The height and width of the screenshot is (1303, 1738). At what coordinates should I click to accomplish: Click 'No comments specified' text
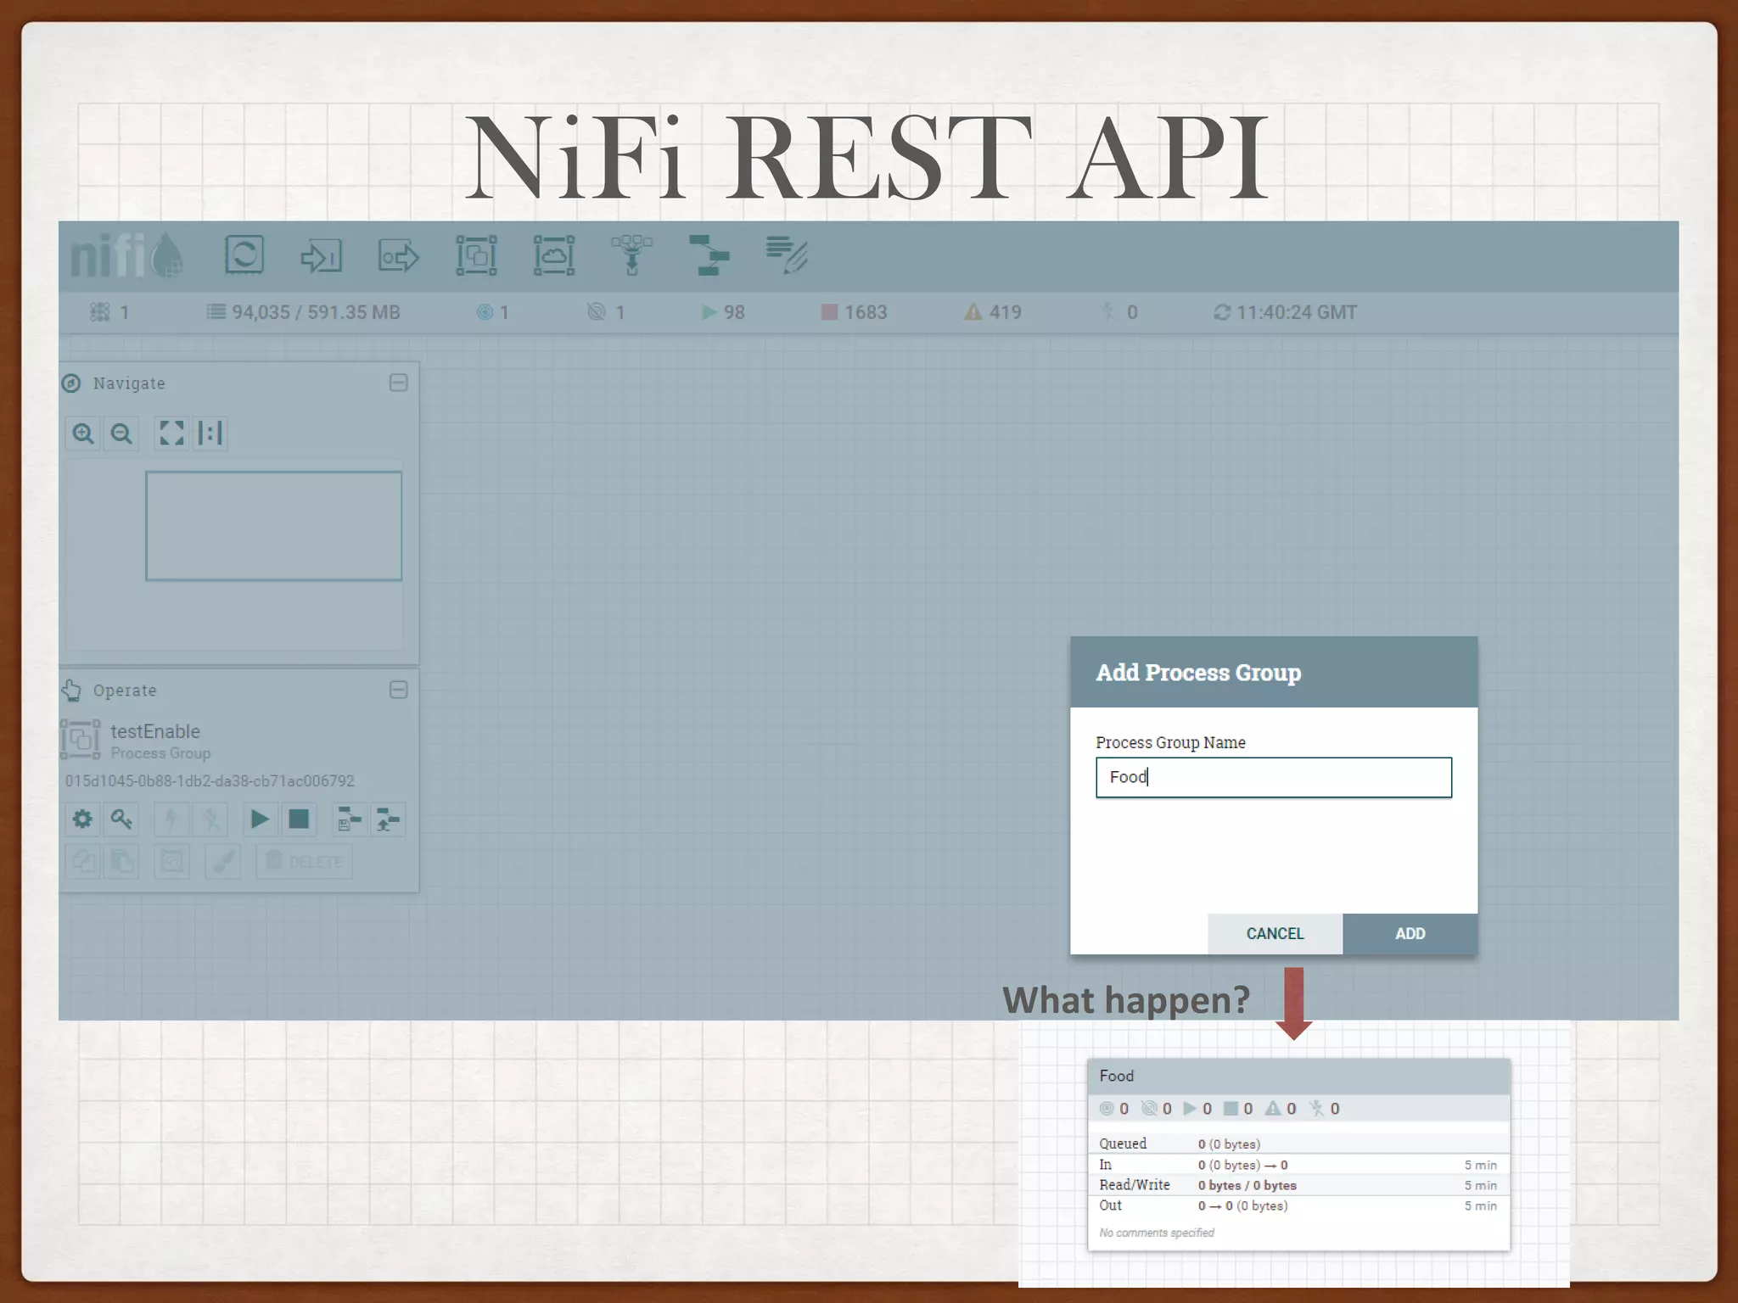pyautogui.click(x=1157, y=1233)
